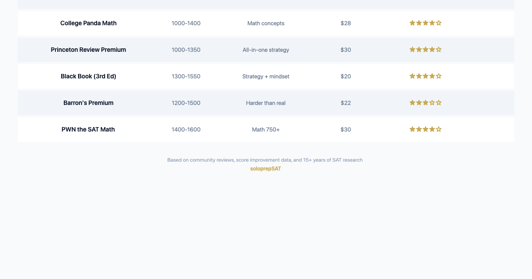Click the Princeton Review Premium star rating

coord(426,50)
